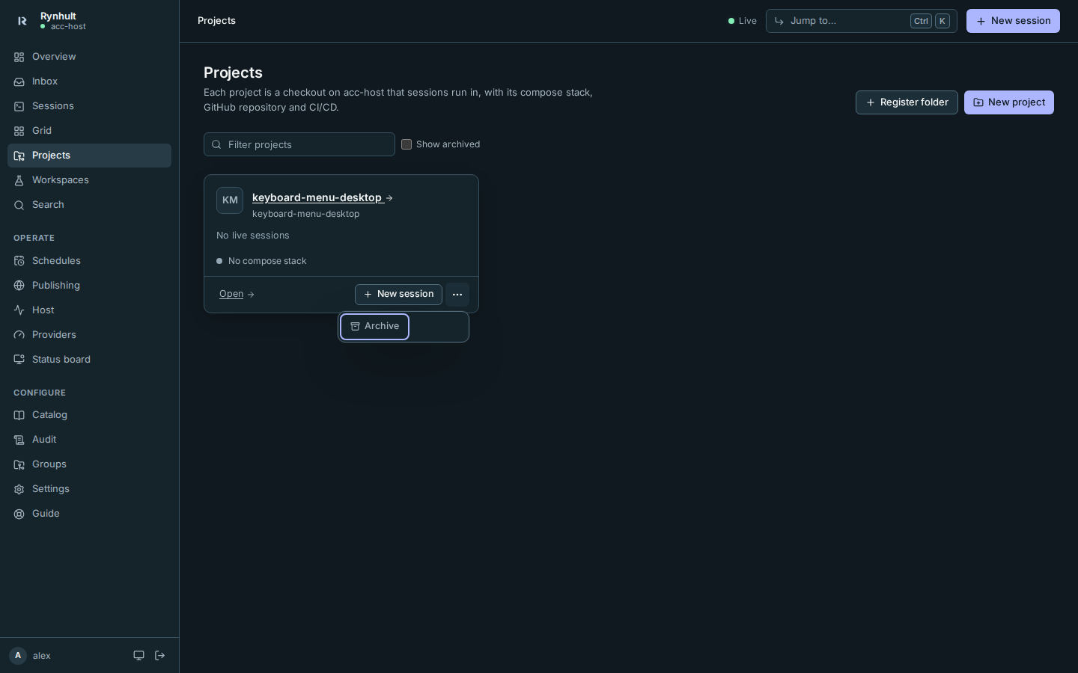The height and width of the screenshot is (673, 1078).
Task: Click the Host activity icon
Action: click(x=19, y=310)
